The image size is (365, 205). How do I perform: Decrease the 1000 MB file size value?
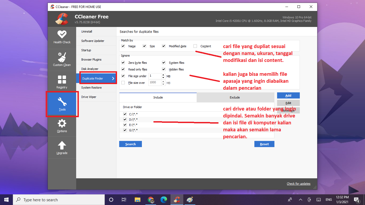point(163,84)
